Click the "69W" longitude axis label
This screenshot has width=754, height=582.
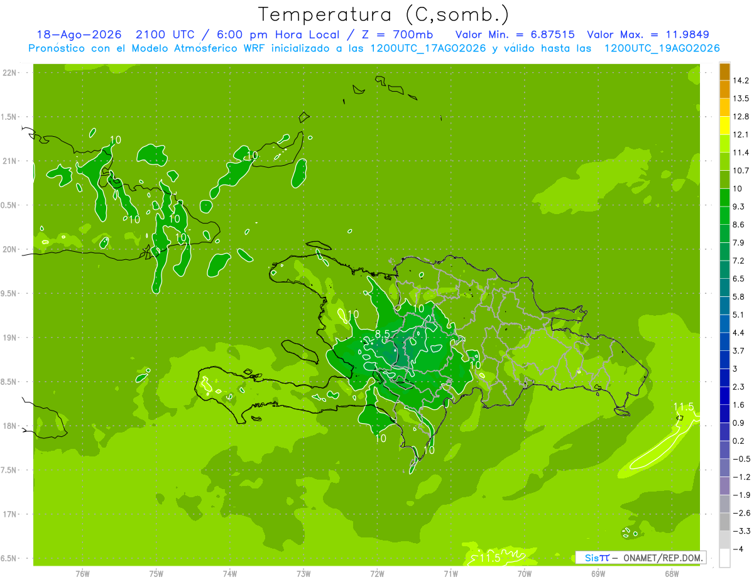point(598,574)
